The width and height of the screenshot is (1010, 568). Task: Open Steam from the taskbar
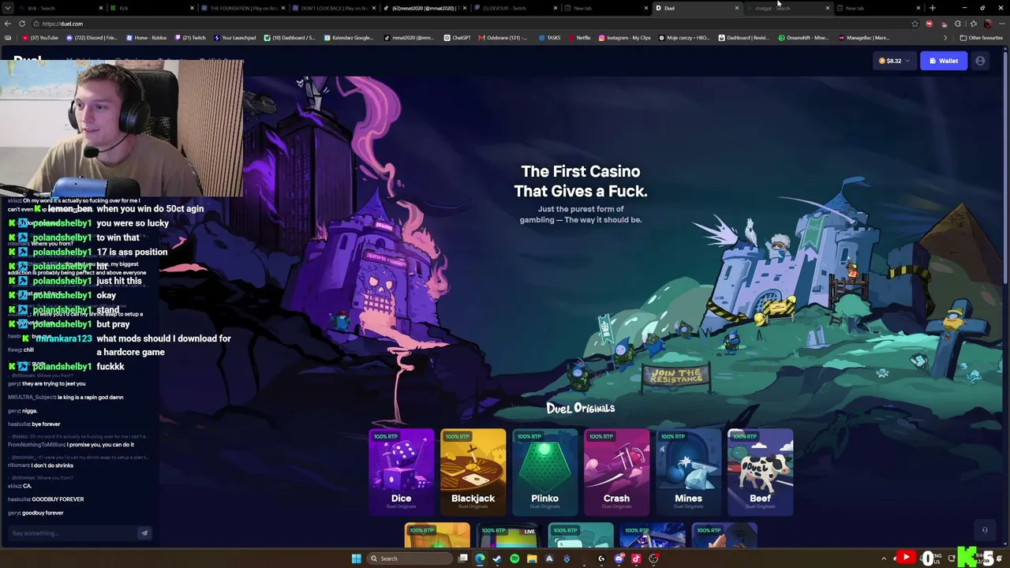coord(497,559)
